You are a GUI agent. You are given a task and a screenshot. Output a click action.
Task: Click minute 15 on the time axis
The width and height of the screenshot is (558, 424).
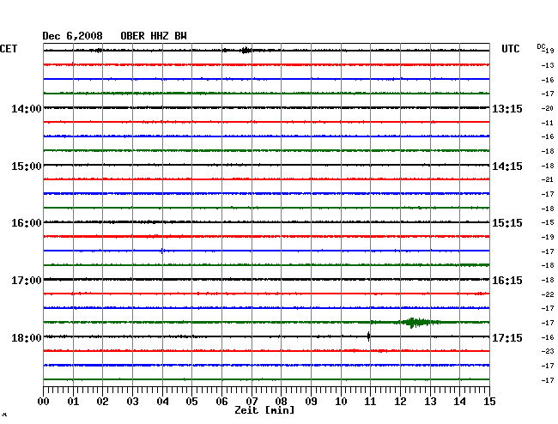click(489, 401)
